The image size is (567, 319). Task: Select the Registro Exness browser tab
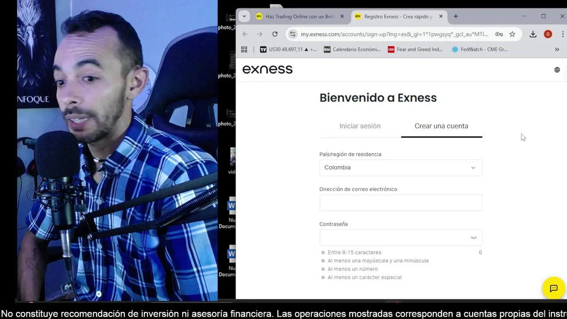pos(398,16)
